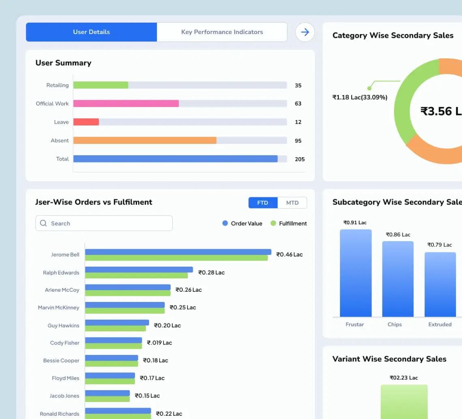Click the ₹02.23 Lac variant bar
This screenshot has height=419, width=462.
click(404, 402)
